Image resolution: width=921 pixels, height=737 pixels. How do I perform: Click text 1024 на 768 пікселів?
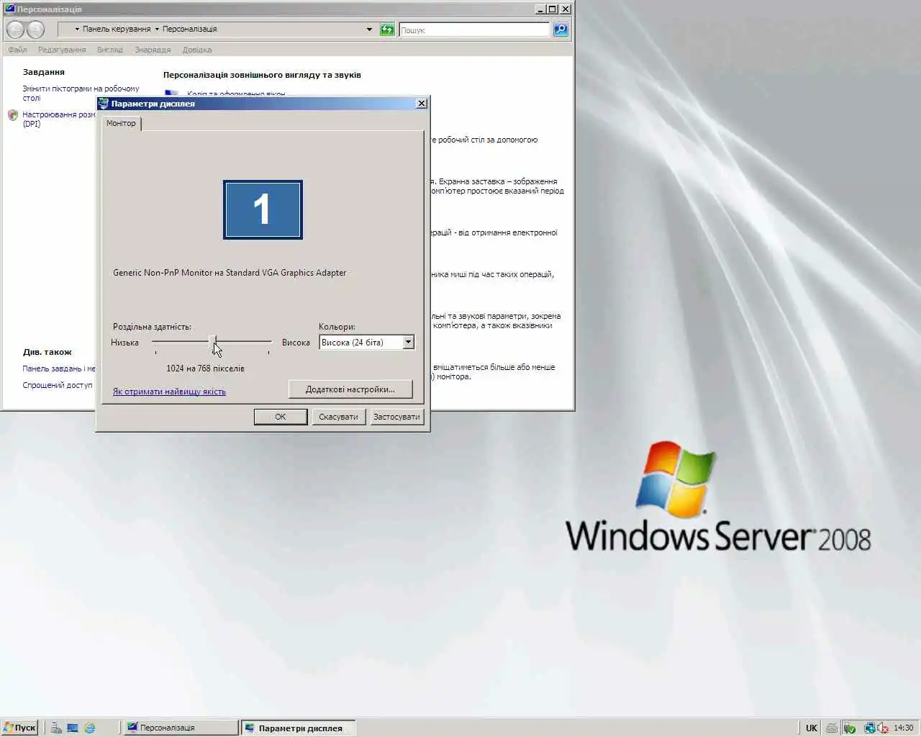click(205, 368)
